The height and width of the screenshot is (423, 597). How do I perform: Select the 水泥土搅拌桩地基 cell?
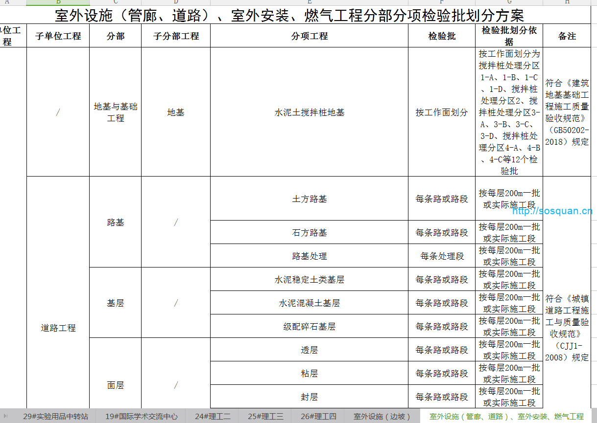point(309,112)
